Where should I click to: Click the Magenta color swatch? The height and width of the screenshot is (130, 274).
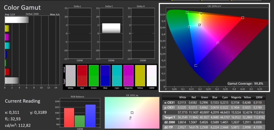pyautogui.click(x=128, y=75)
